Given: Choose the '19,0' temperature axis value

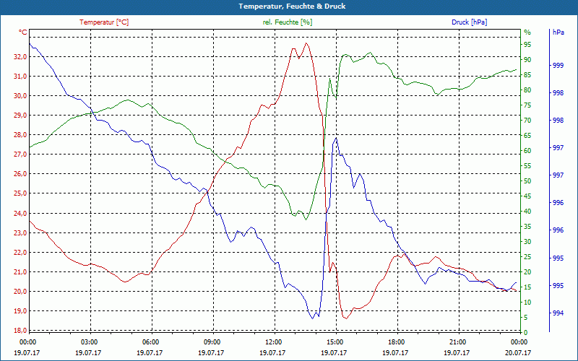Looking at the screenshot, I should (x=21, y=311).
